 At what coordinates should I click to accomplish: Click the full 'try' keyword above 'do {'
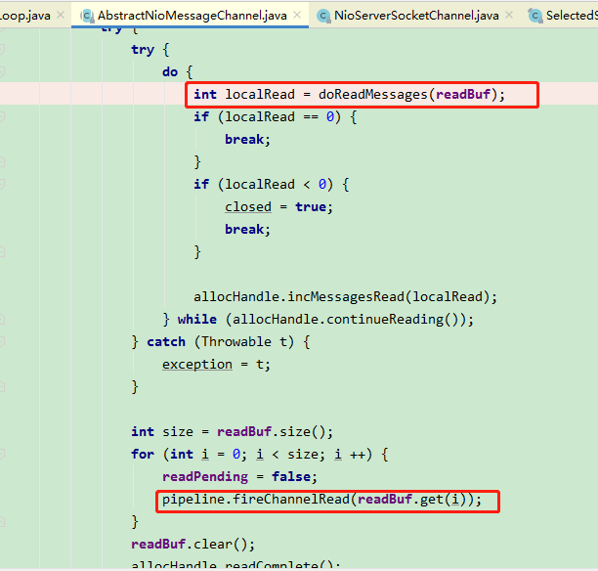[x=143, y=50]
